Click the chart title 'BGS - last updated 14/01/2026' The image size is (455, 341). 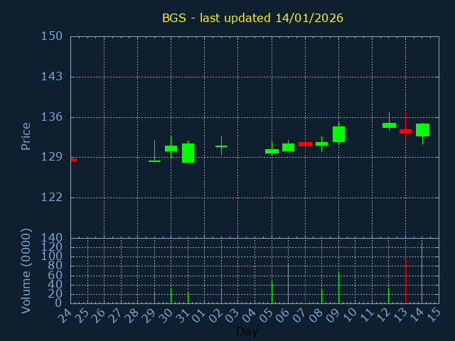coord(252,18)
